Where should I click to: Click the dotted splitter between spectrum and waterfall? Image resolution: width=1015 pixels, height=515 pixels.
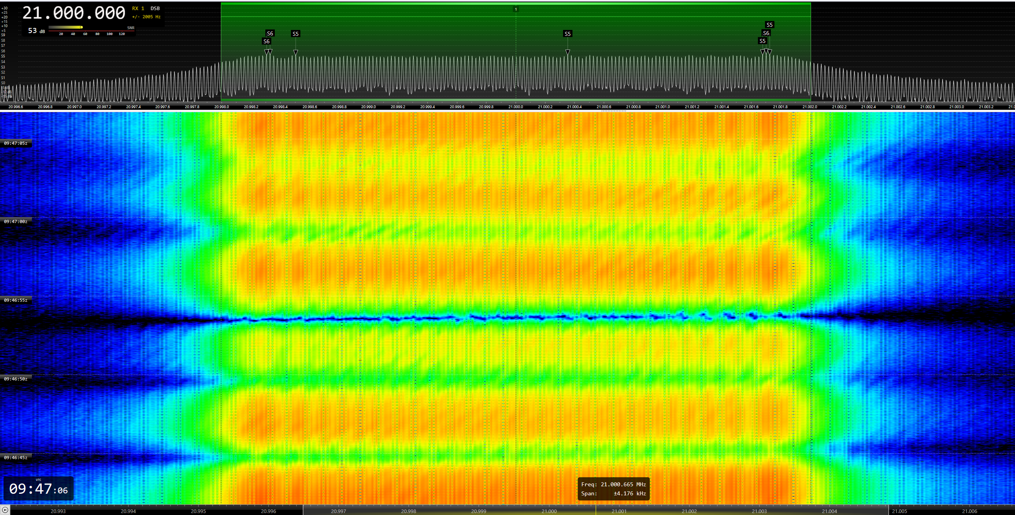pyautogui.click(x=613, y=111)
